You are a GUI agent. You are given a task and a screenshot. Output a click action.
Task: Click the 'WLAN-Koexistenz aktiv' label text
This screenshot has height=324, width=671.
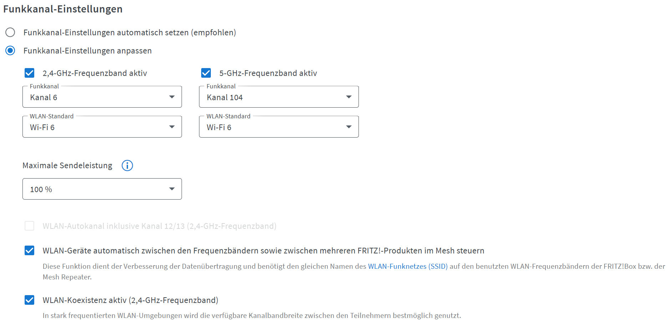85,300
